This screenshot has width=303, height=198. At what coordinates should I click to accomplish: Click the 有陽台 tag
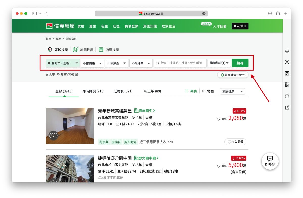click(x=116, y=142)
